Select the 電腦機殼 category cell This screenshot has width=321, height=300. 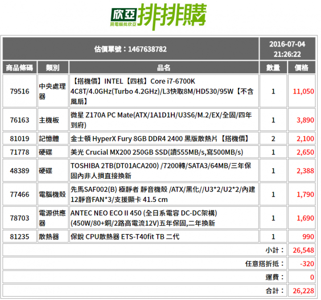point(53,194)
